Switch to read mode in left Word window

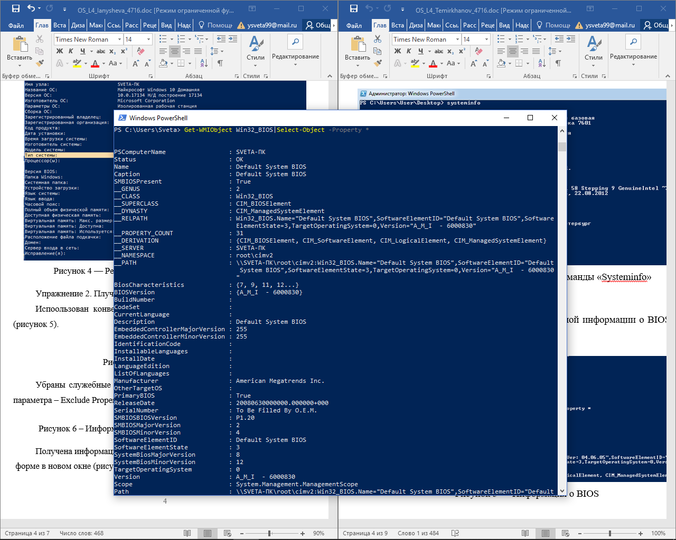[187, 533]
